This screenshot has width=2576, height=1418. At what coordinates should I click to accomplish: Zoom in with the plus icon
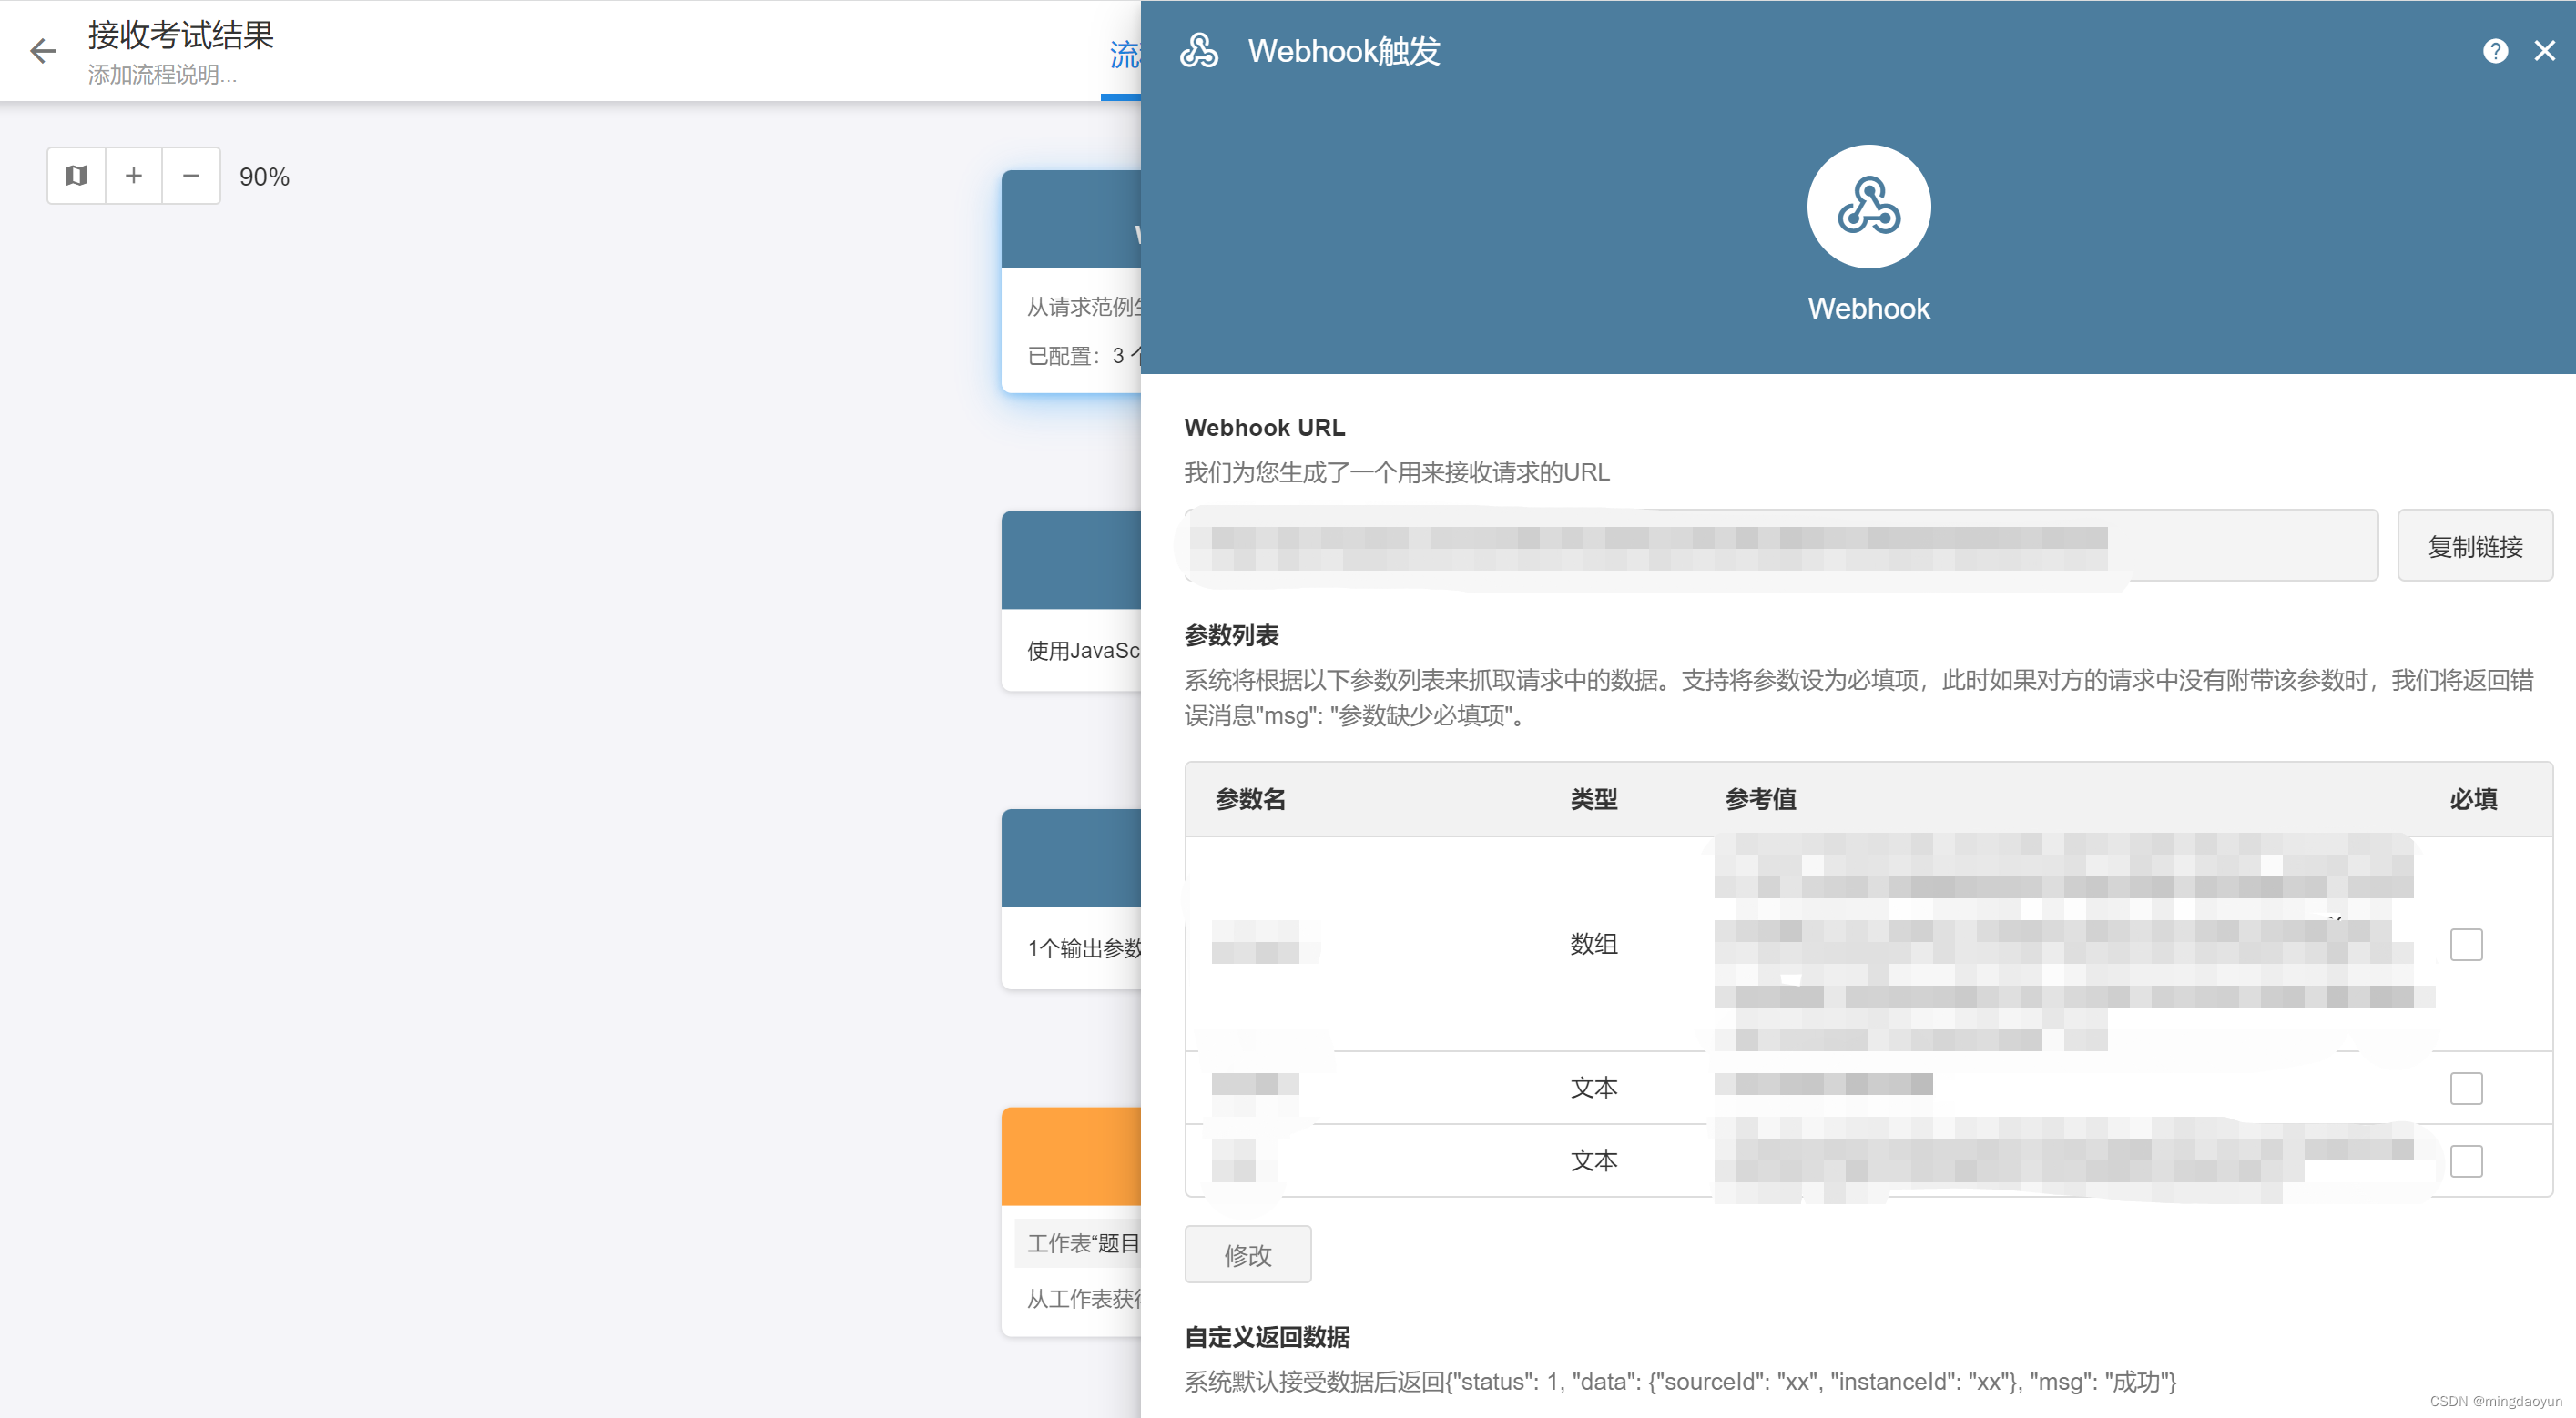tap(133, 176)
